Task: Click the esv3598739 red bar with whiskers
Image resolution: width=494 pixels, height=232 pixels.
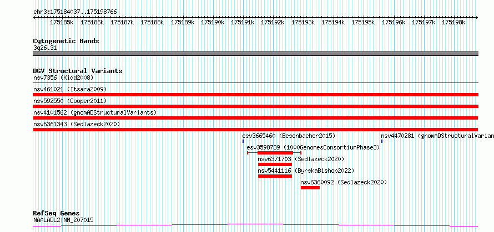Action: [x=274, y=153]
